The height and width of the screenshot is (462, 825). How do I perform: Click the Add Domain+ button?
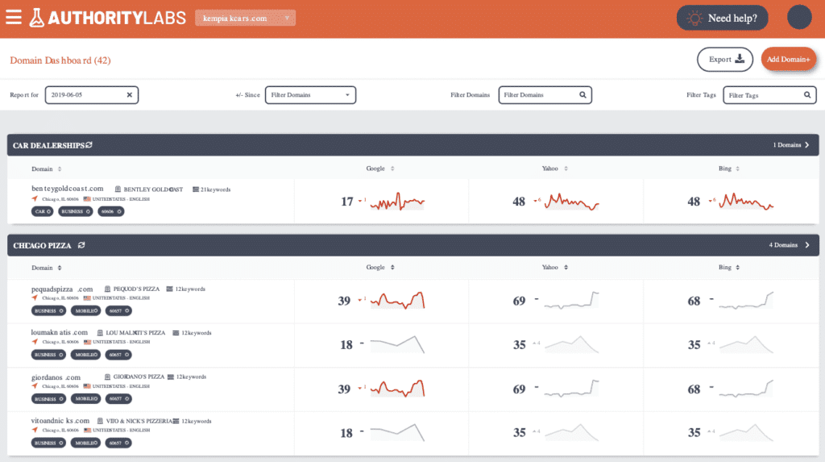pos(788,60)
